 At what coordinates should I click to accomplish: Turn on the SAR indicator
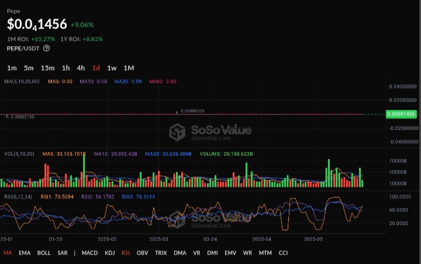click(x=62, y=253)
